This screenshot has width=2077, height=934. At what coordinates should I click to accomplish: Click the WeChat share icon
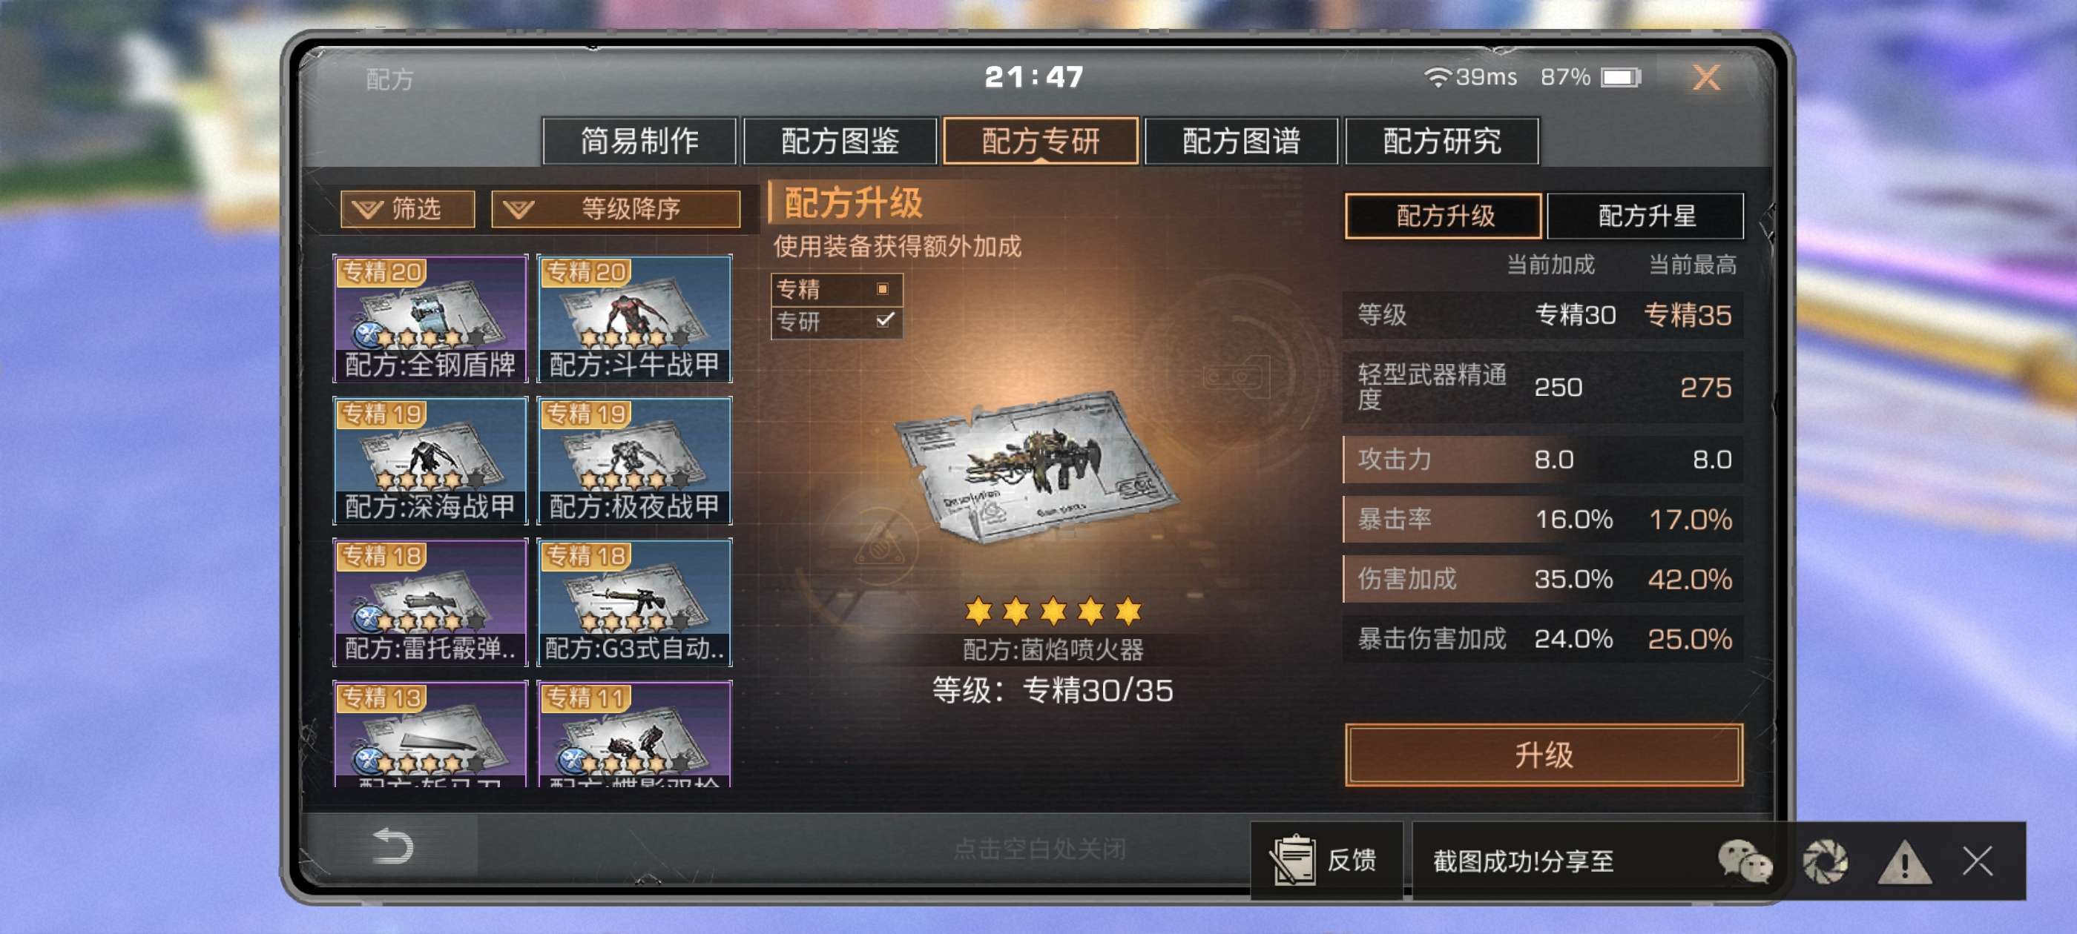coord(1745,861)
